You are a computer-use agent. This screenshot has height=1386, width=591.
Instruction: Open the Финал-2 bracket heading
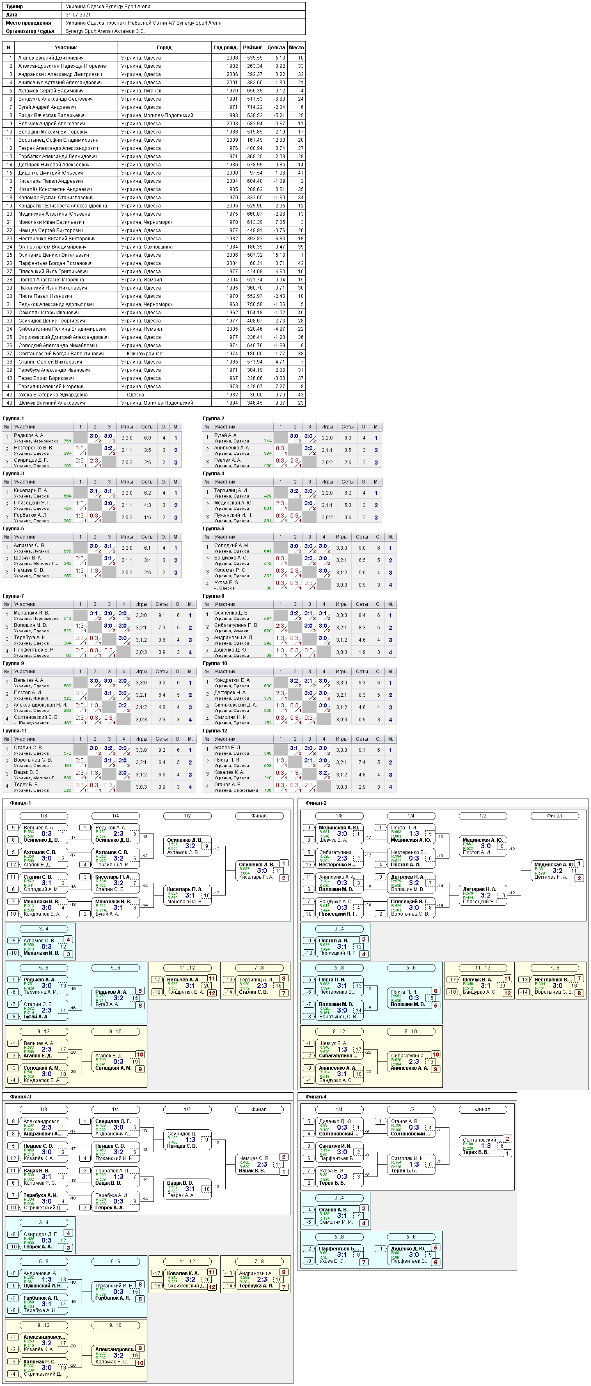[316, 803]
